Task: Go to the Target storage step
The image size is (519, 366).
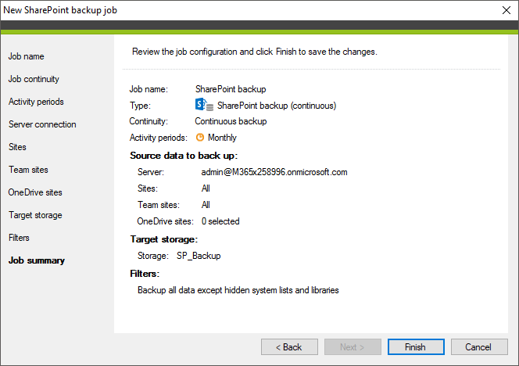Action: pos(35,215)
